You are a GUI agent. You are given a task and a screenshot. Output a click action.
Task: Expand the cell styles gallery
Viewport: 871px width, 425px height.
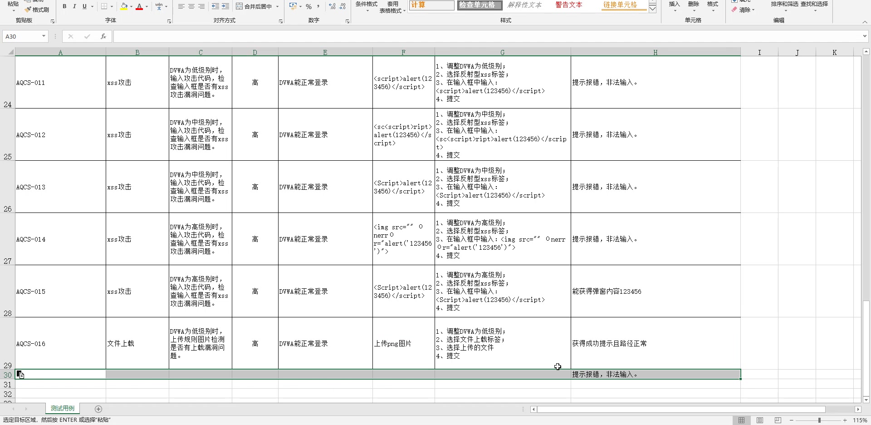pyautogui.click(x=652, y=9)
